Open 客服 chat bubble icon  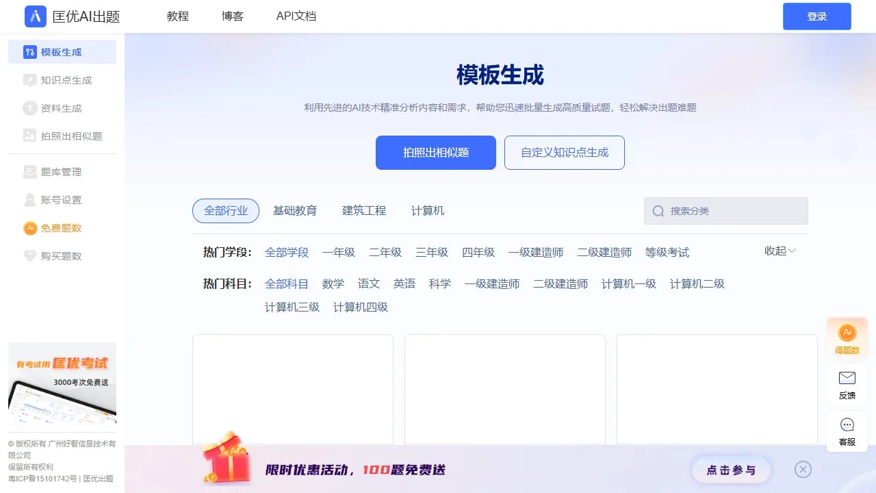pos(847,425)
